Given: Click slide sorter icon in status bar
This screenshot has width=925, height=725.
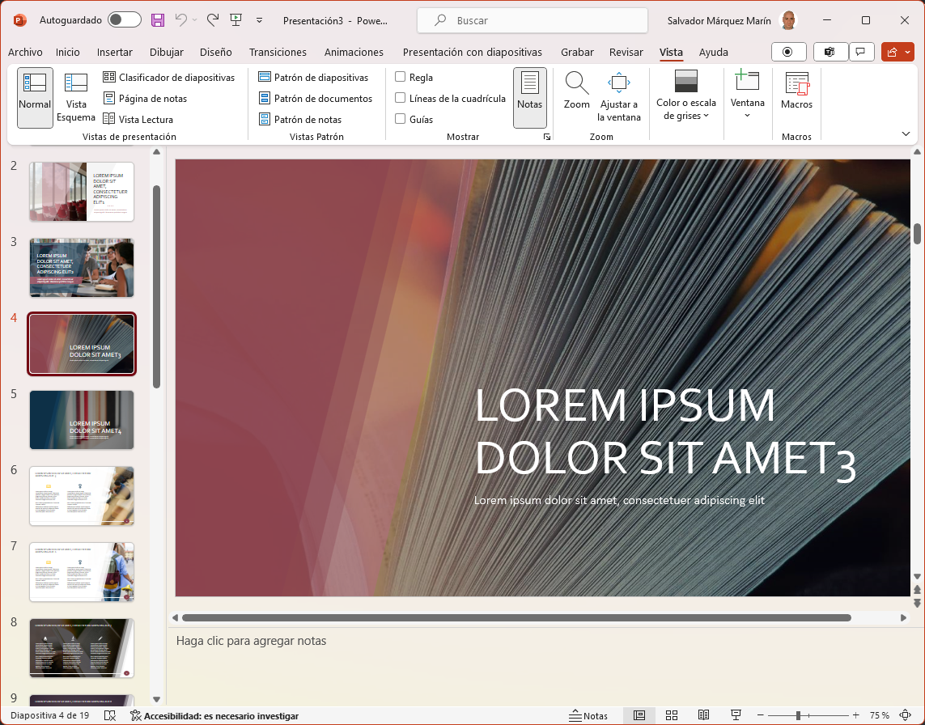Looking at the screenshot, I should [x=672, y=715].
